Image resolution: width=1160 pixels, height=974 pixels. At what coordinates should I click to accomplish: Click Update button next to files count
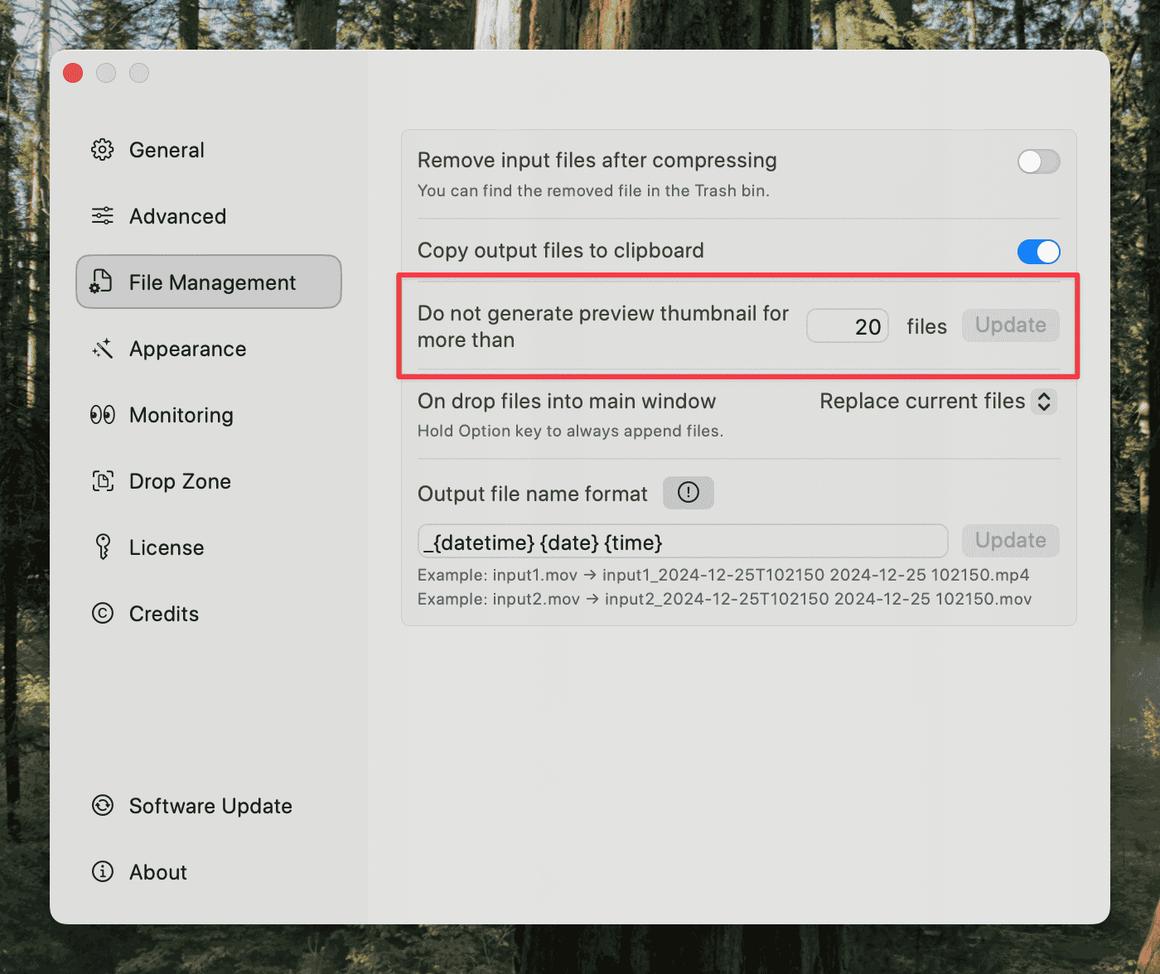click(1010, 325)
